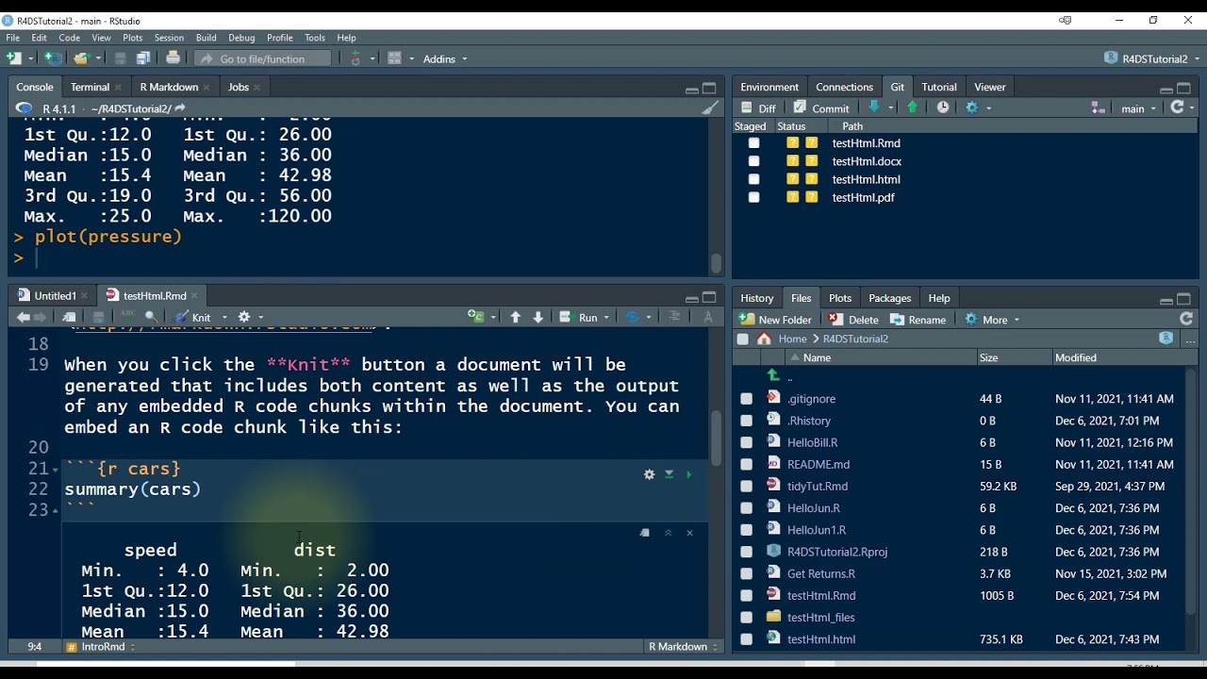Open the Git gear More dropdown
This screenshot has width=1207, height=679.
[978, 108]
